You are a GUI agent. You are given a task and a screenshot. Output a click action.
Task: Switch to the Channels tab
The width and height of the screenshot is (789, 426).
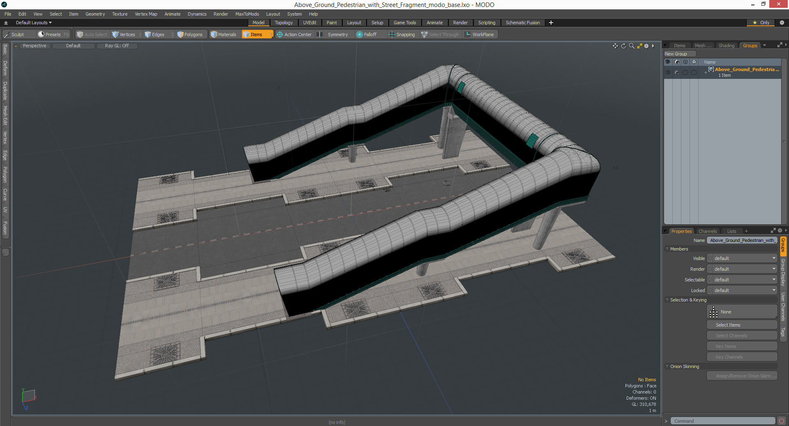click(707, 231)
